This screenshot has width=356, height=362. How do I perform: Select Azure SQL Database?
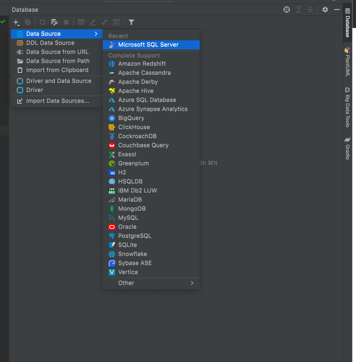(151, 100)
